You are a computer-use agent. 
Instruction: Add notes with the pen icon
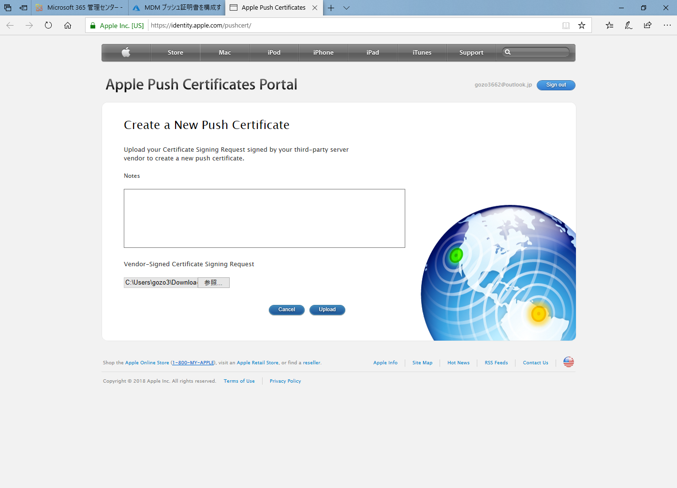[629, 26]
